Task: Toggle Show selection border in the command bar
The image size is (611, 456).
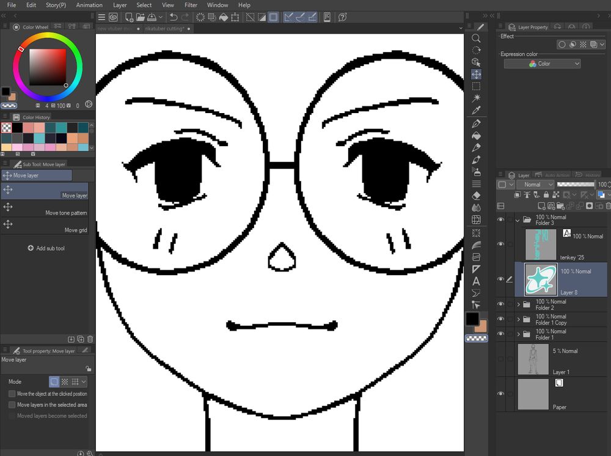Action: (x=274, y=17)
